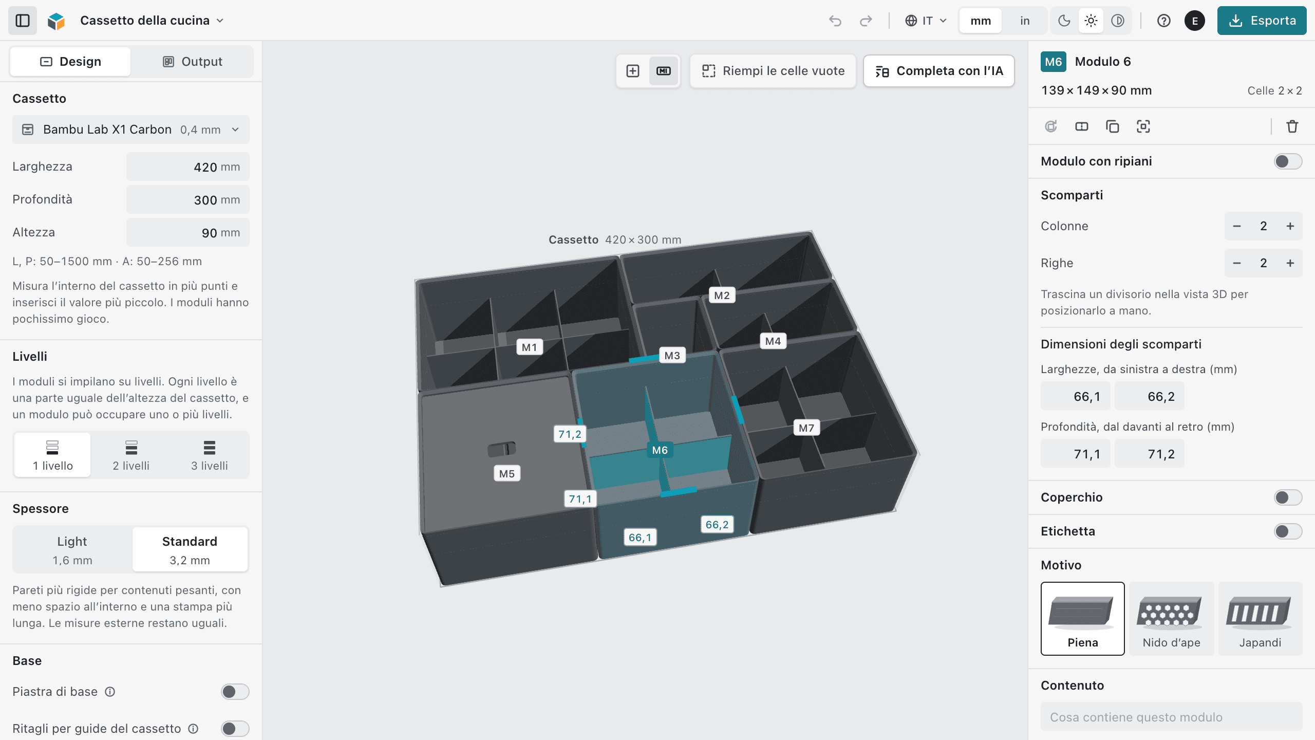The image size is (1315, 740).
Task: Enable Ritagli per guide del cassetto
Action: (235, 729)
